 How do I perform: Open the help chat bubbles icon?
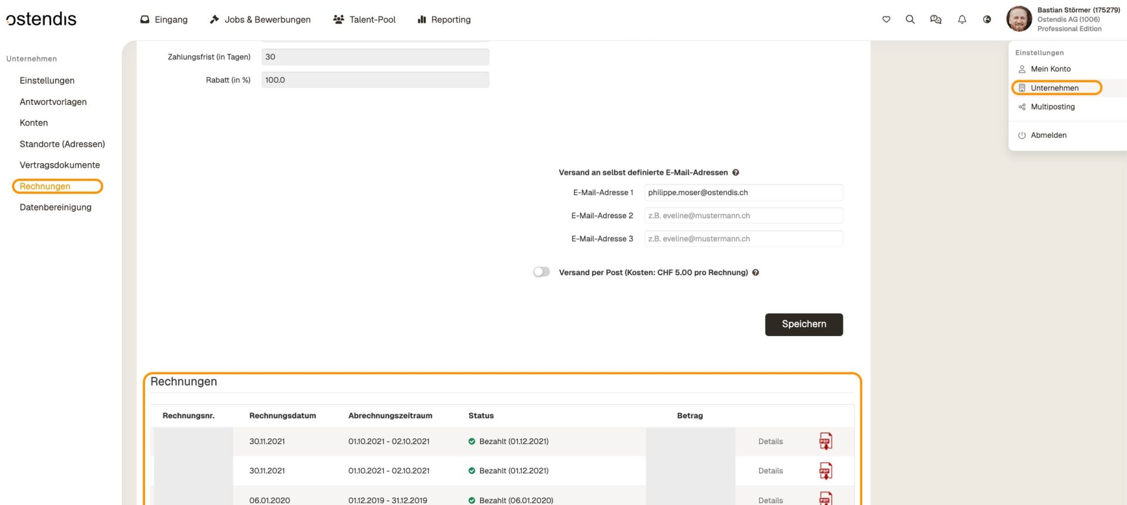936,19
